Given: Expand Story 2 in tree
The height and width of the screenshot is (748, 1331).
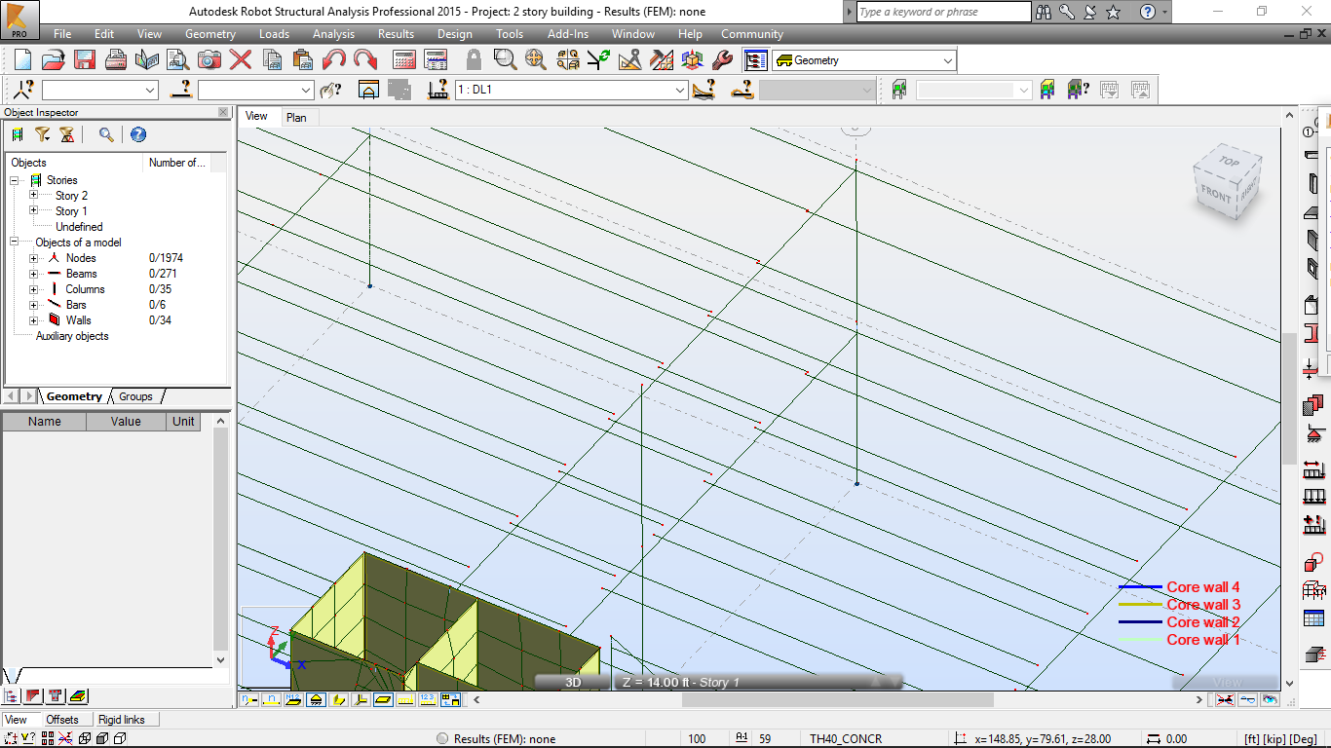Looking at the screenshot, I should [x=33, y=195].
